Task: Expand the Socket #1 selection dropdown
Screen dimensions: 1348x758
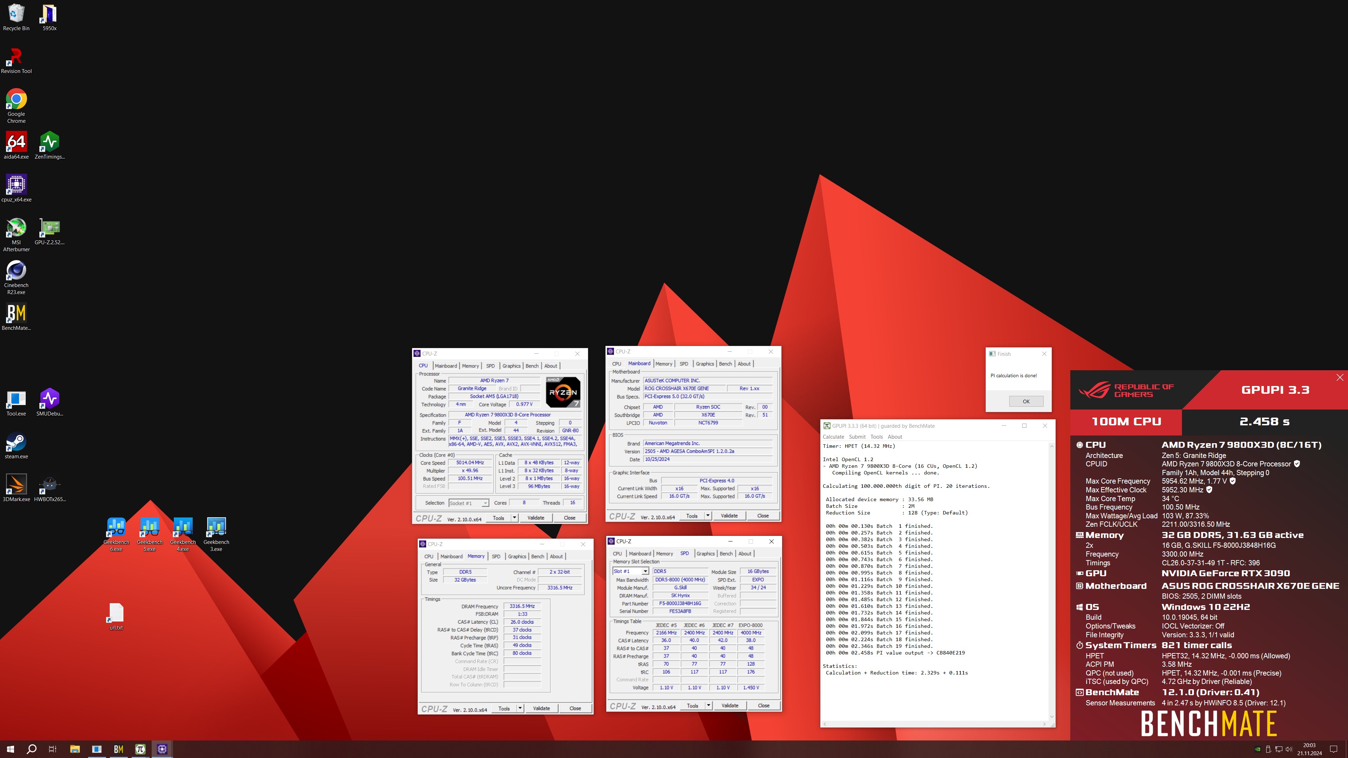Action: 485,503
